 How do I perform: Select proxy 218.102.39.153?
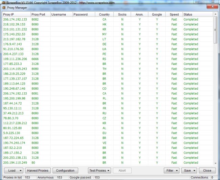pyautogui.click(x=14, y=24)
